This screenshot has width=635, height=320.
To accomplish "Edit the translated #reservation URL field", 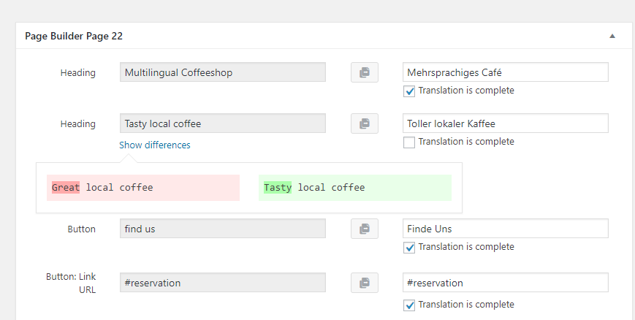I will pyautogui.click(x=506, y=282).
